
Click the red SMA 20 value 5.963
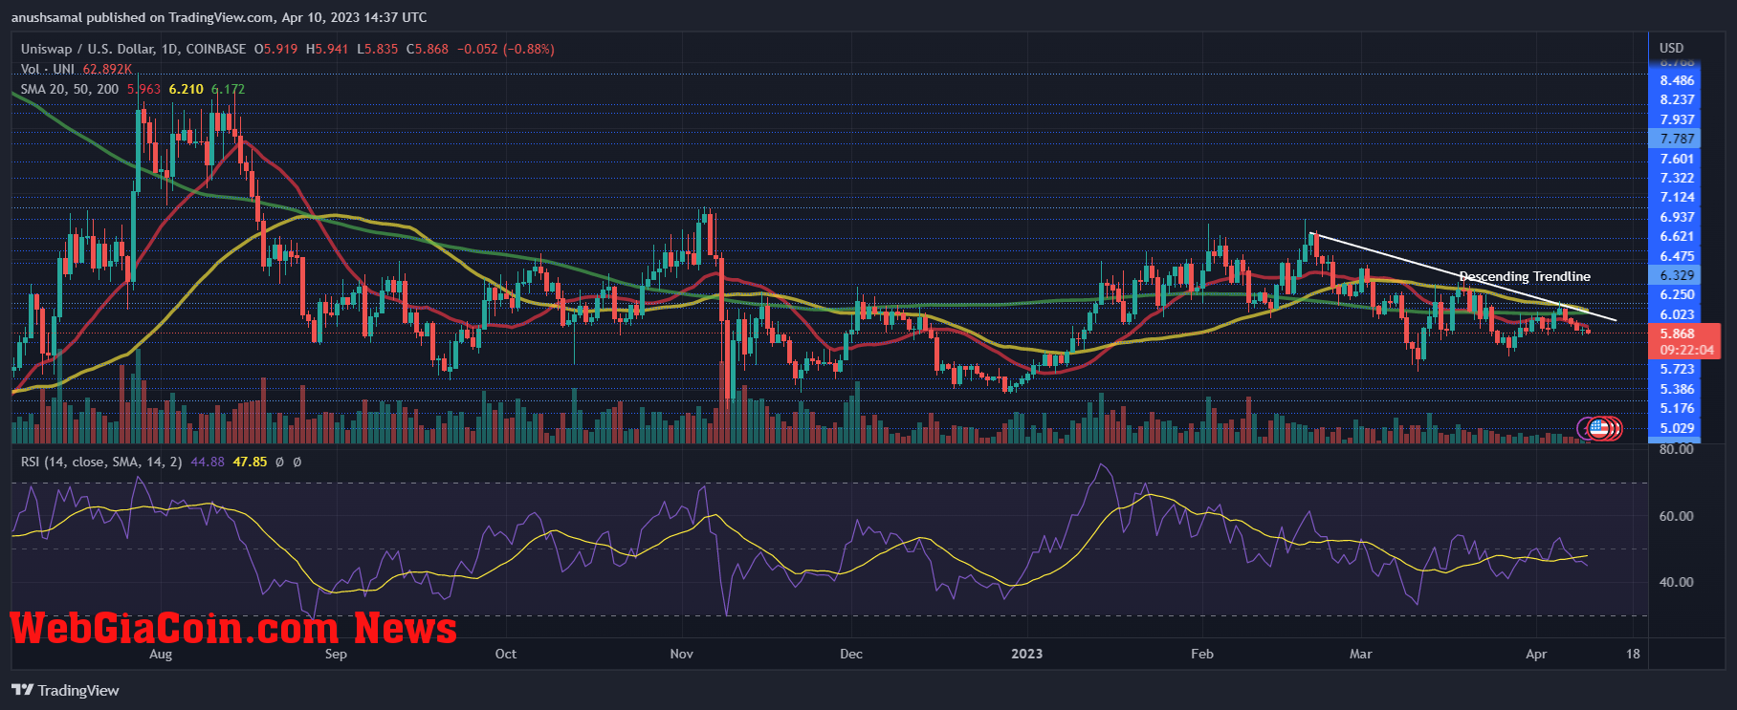pos(143,89)
